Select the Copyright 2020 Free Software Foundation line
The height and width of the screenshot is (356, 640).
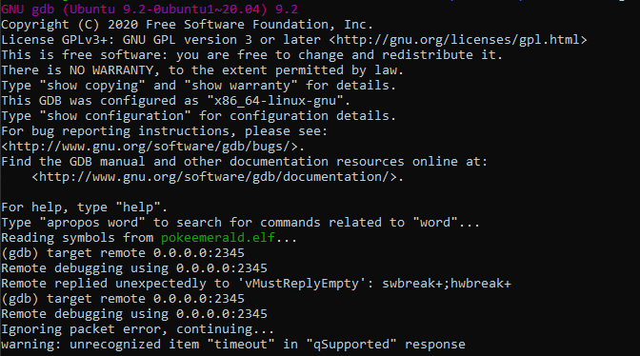187,25
